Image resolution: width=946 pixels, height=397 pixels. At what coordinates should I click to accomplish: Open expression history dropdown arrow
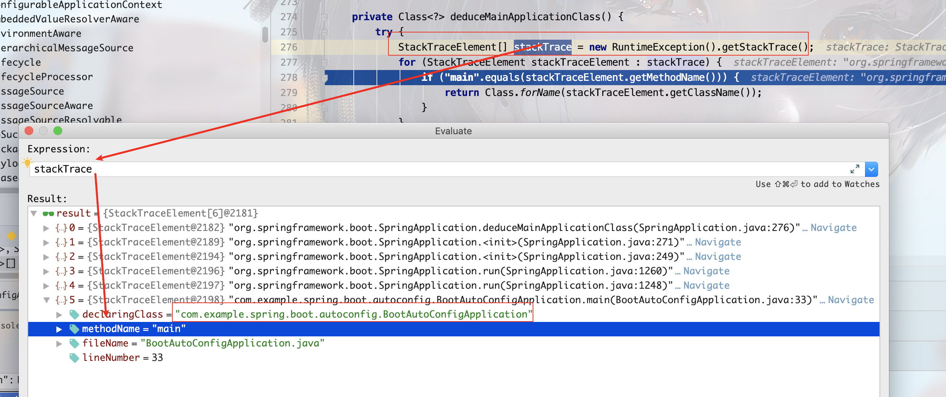point(871,169)
